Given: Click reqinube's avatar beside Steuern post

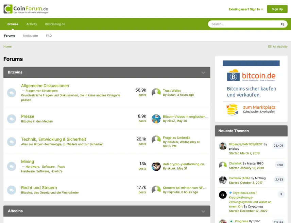Looking at the screenshot, I should coord(156,190).
